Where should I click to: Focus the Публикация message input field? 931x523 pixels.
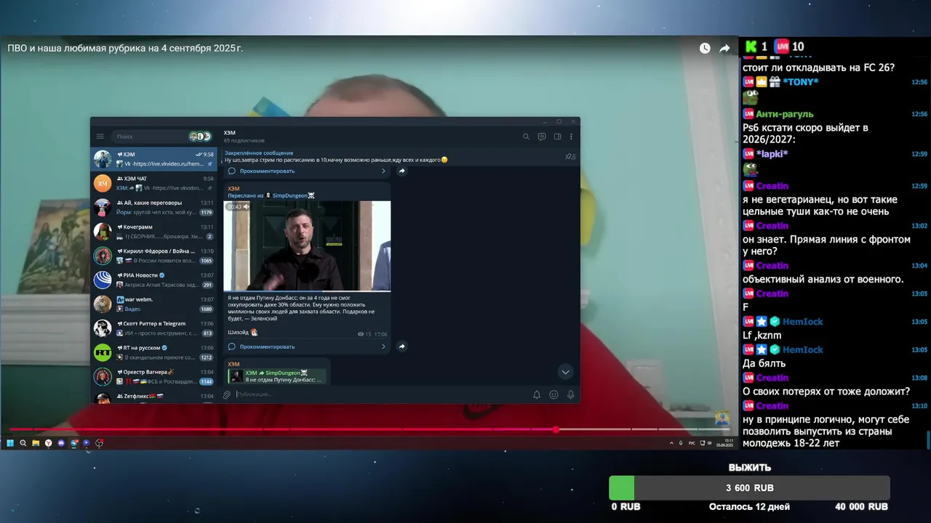click(378, 394)
